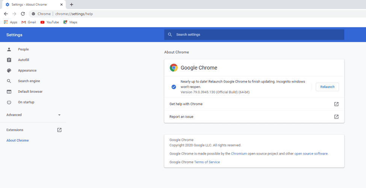Select the Settings - About Chrome tab
Image resolution: width=366 pixels, height=188 pixels.
point(34,4)
